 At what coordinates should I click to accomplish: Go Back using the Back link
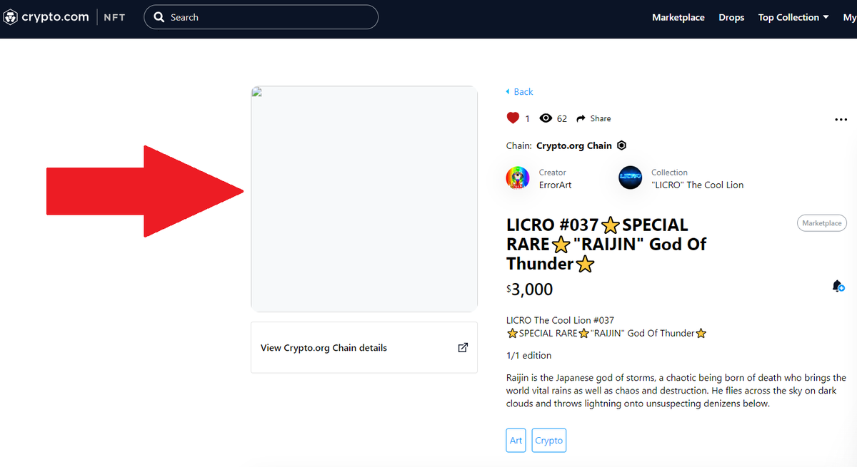(x=519, y=92)
